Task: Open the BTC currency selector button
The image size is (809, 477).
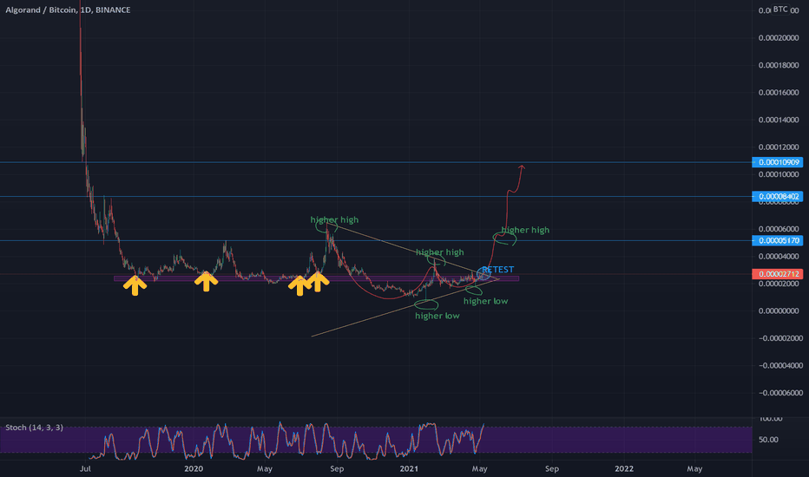Action: click(780, 10)
